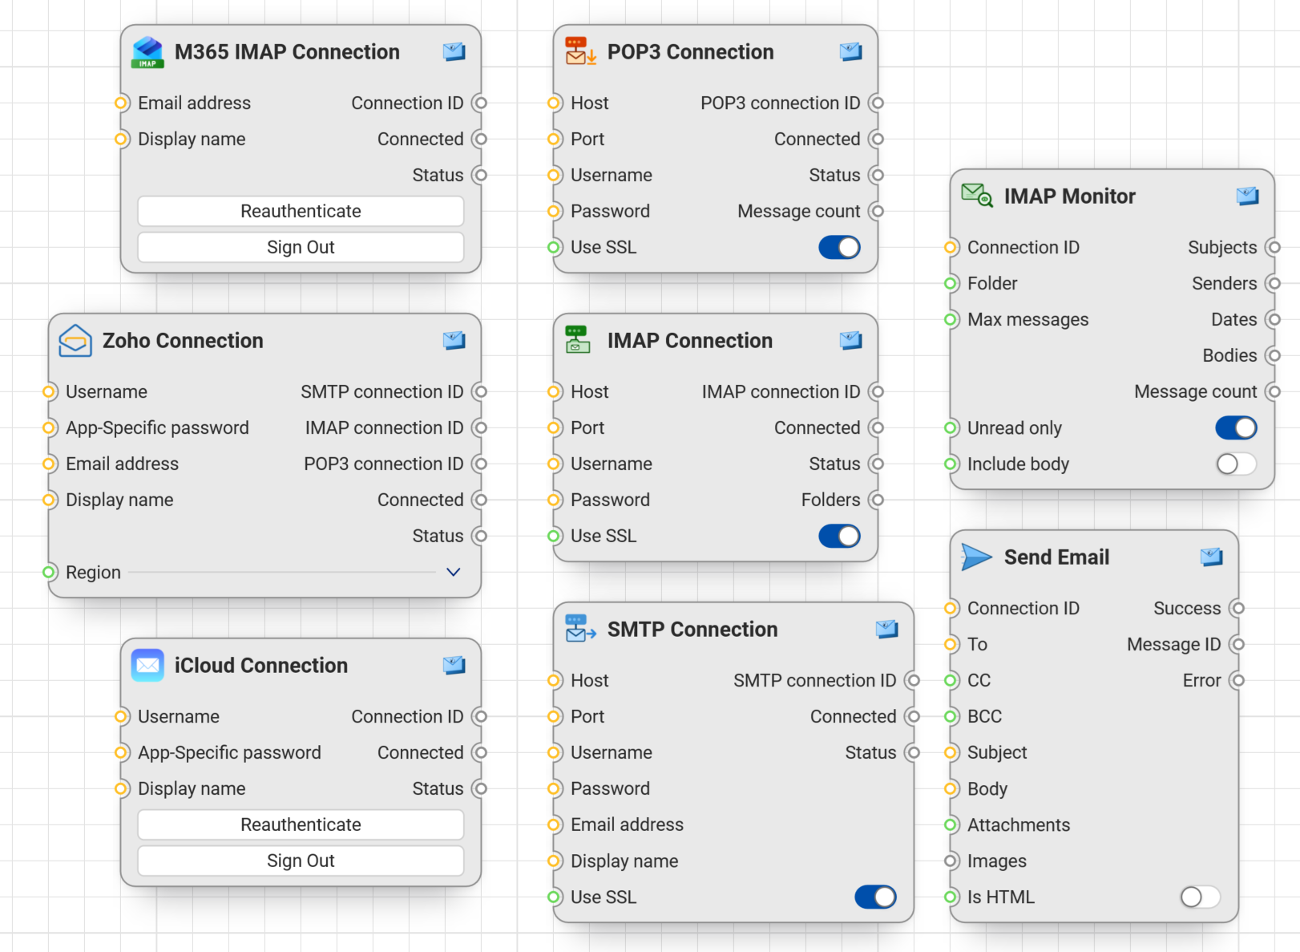Click the IMAP Monitor node icon
Image resolution: width=1300 pixels, height=952 pixels.
point(977,196)
